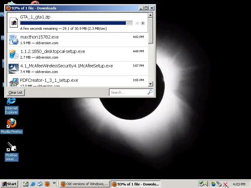This screenshot has height=188, width=251.
Task: Pause the GTA_1_gta1.zip download
Action: [x=137, y=23]
